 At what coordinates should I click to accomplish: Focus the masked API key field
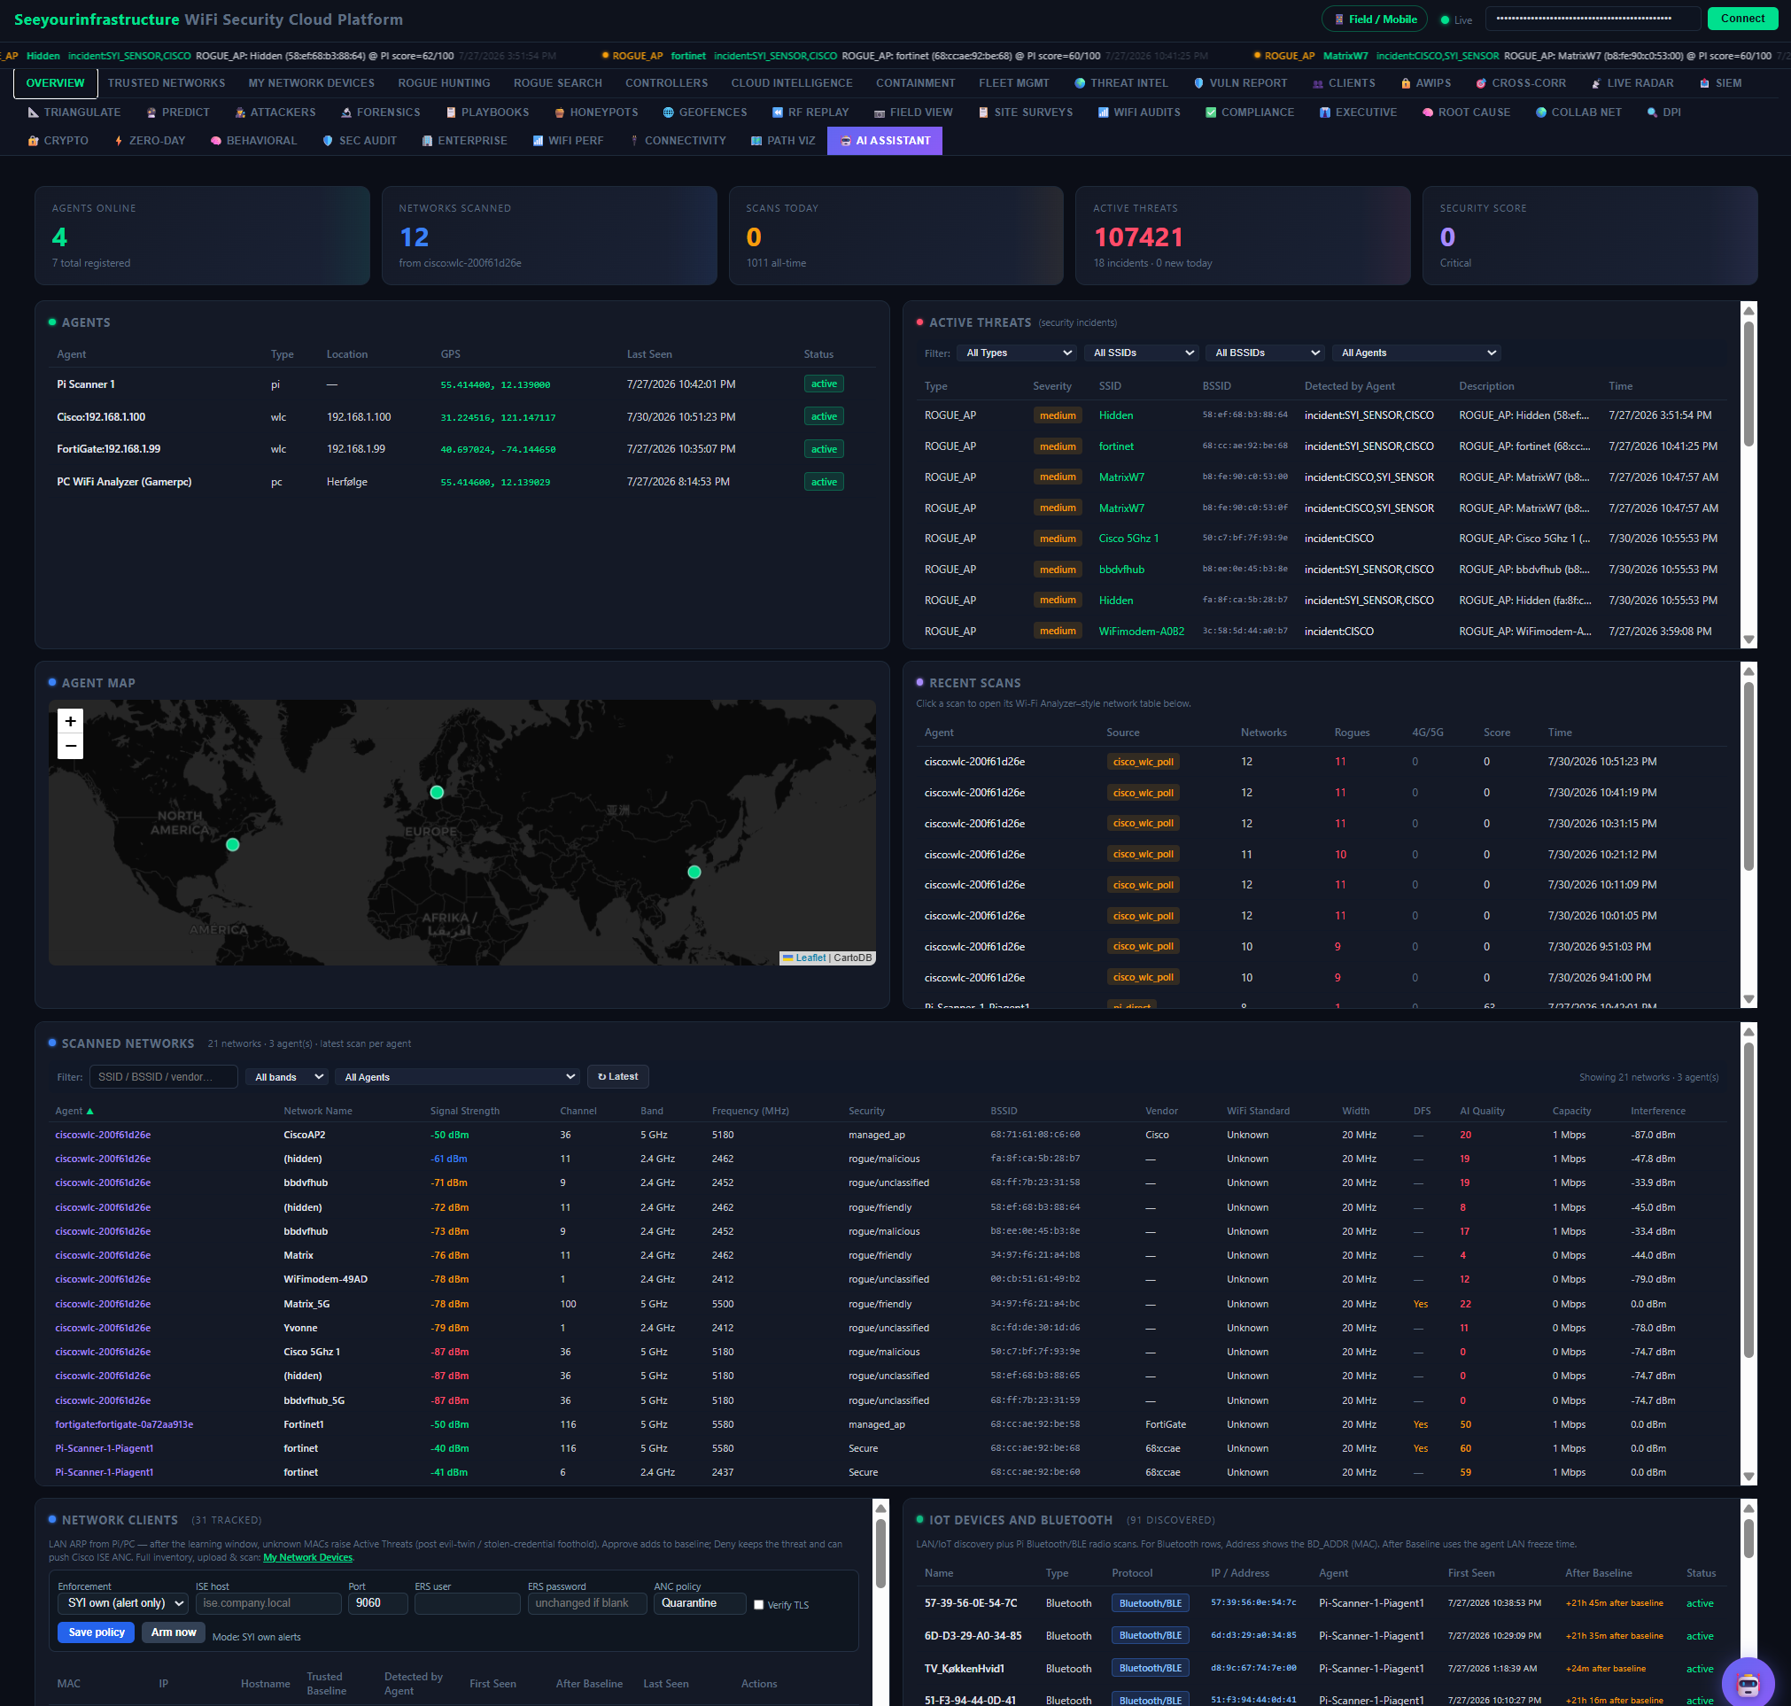[1593, 19]
